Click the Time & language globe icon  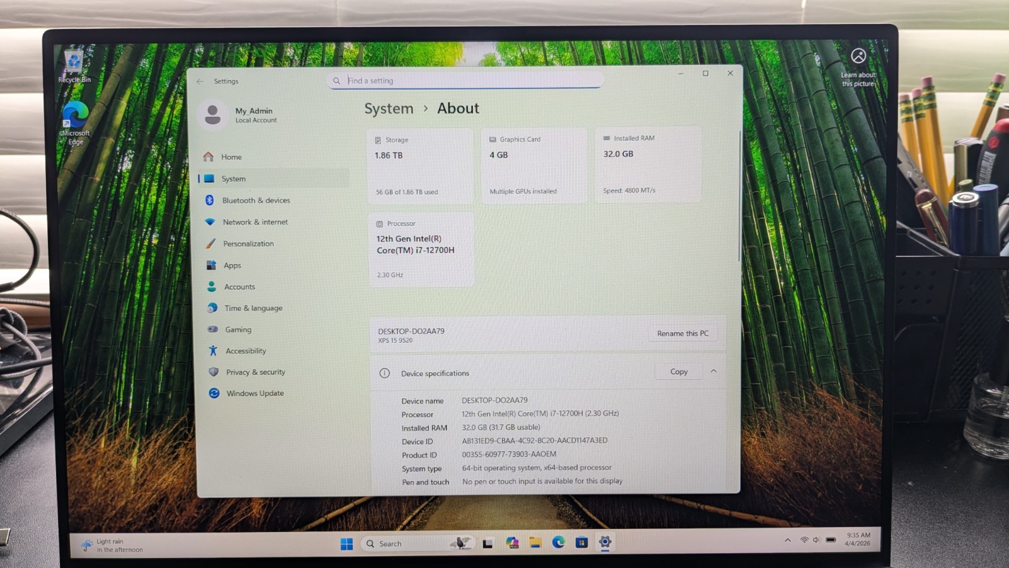click(213, 308)
